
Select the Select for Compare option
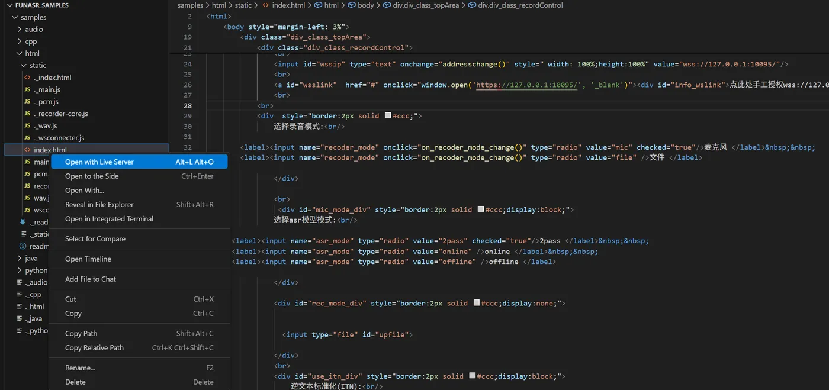tap(139, 238)
